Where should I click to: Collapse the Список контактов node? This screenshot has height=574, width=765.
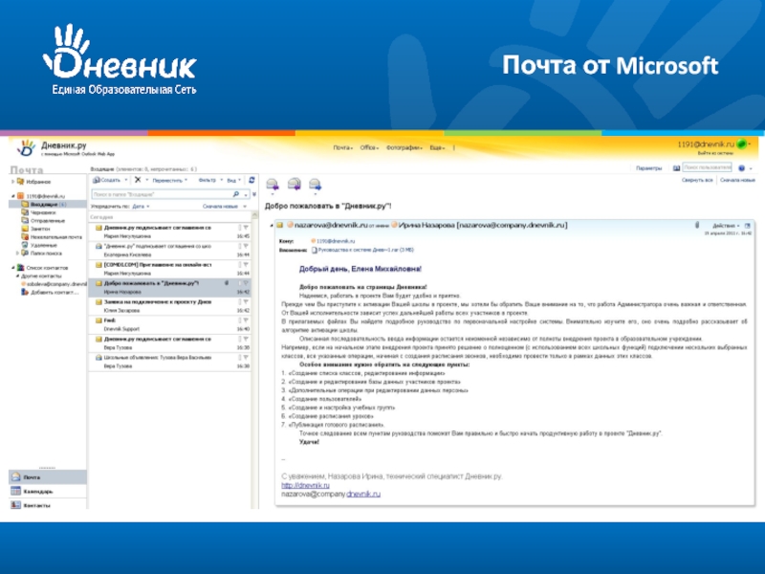pyautogui.click(x=12, y=268)
